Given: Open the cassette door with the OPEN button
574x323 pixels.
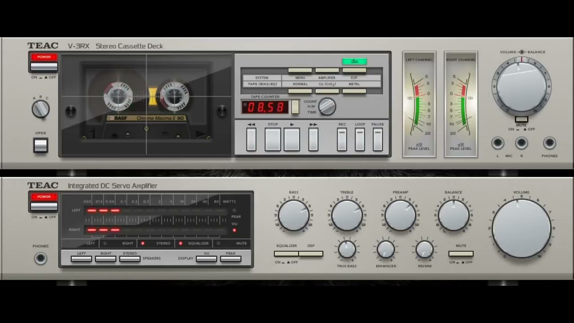Looking at the screenshot, I should pyautogui.click(x=40, y=145).
